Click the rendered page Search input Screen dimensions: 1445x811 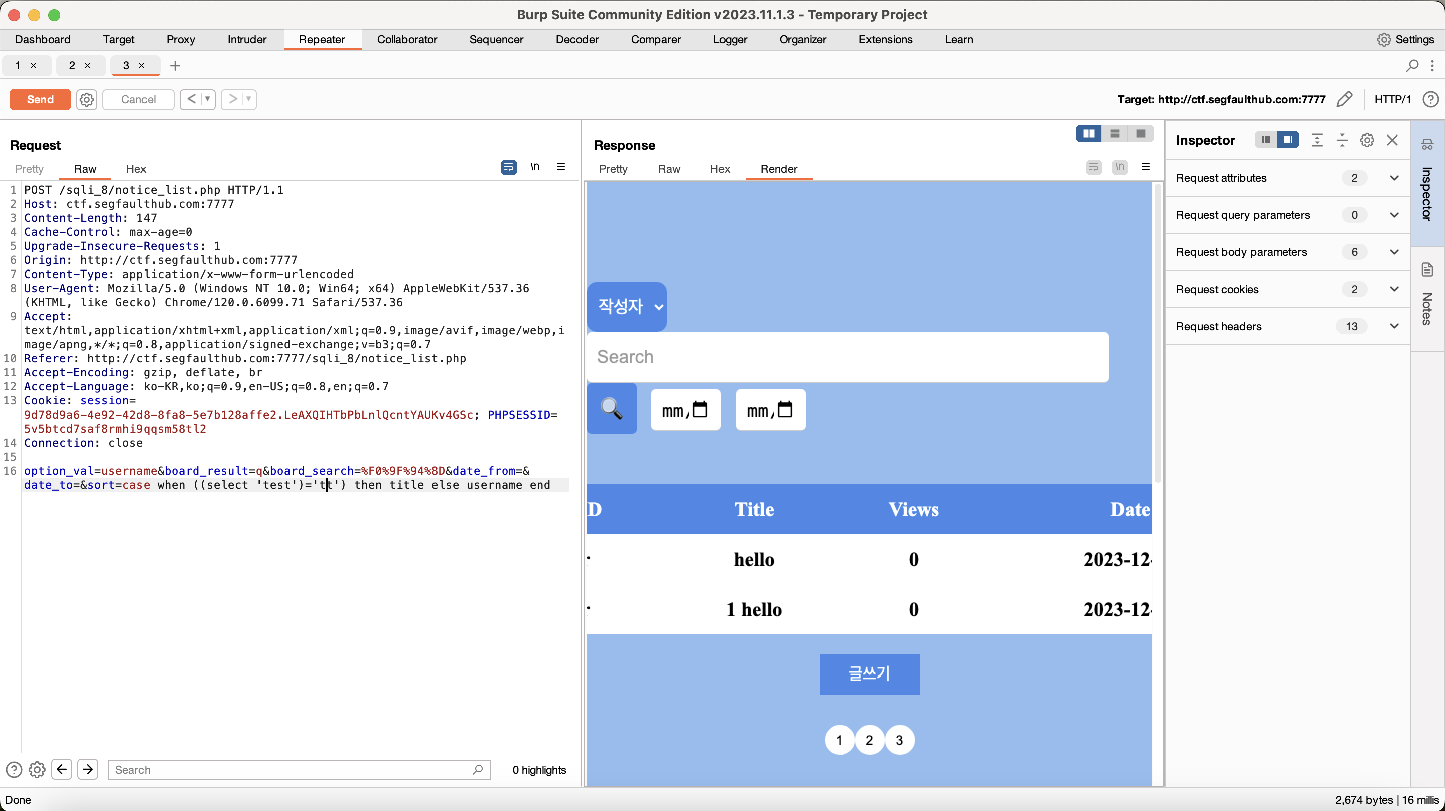(x=847, y=357)
